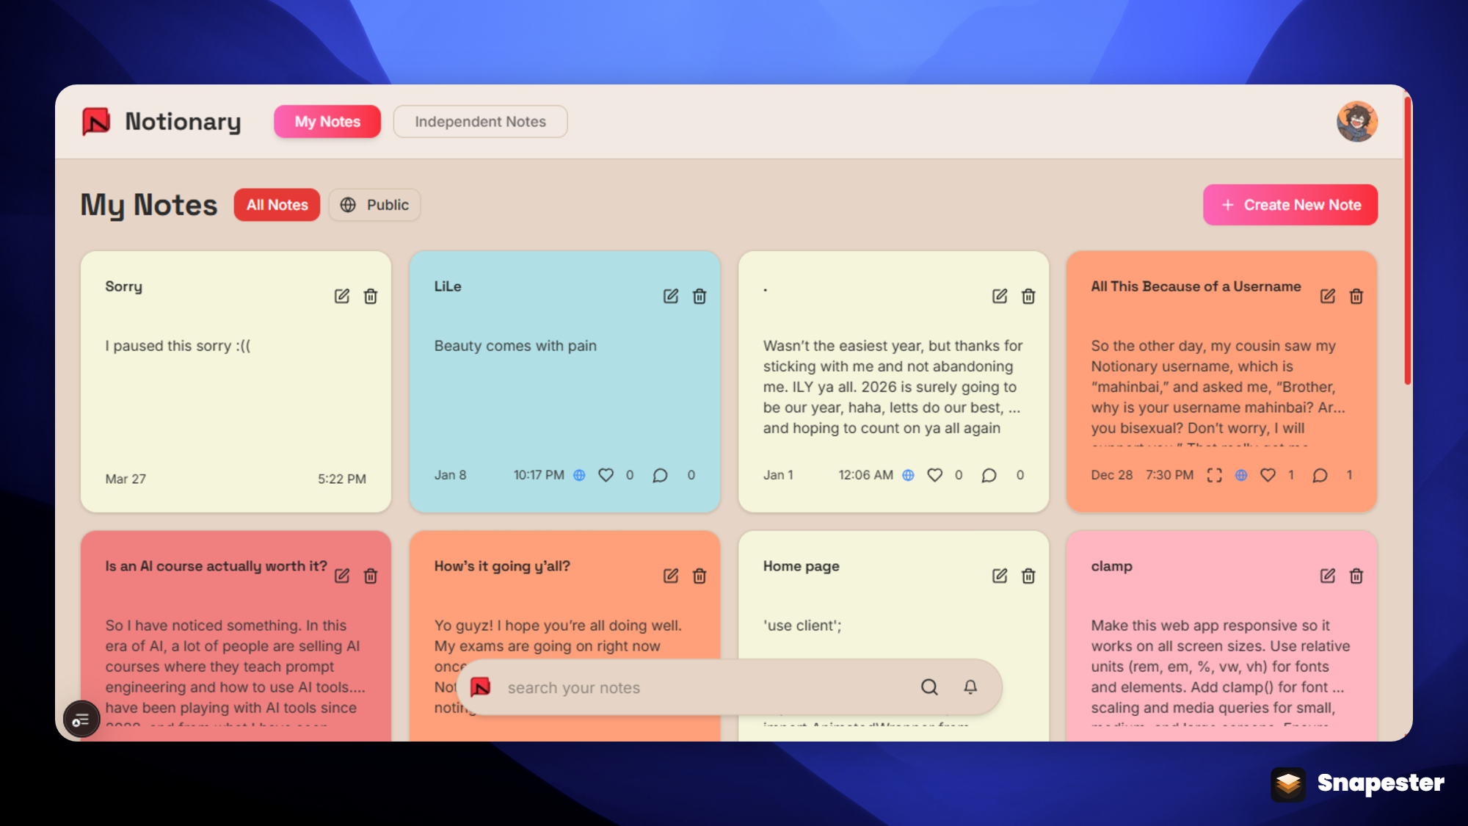Switch to Independent Notes tab
The width and height of the screenshot is (1468, 826).
[480, 121]
